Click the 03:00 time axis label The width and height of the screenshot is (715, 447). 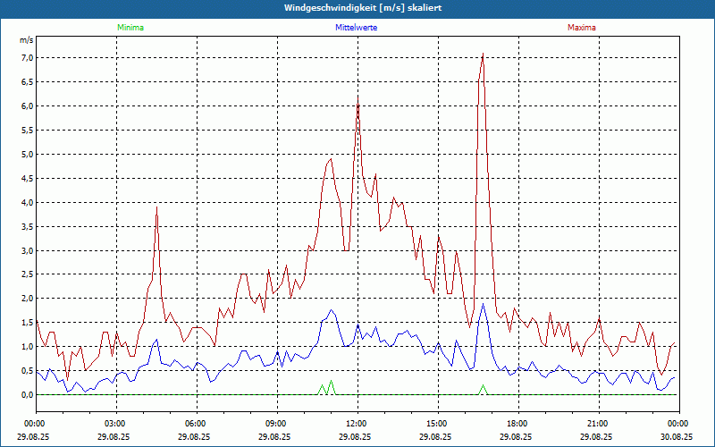[x=115, y=423]
